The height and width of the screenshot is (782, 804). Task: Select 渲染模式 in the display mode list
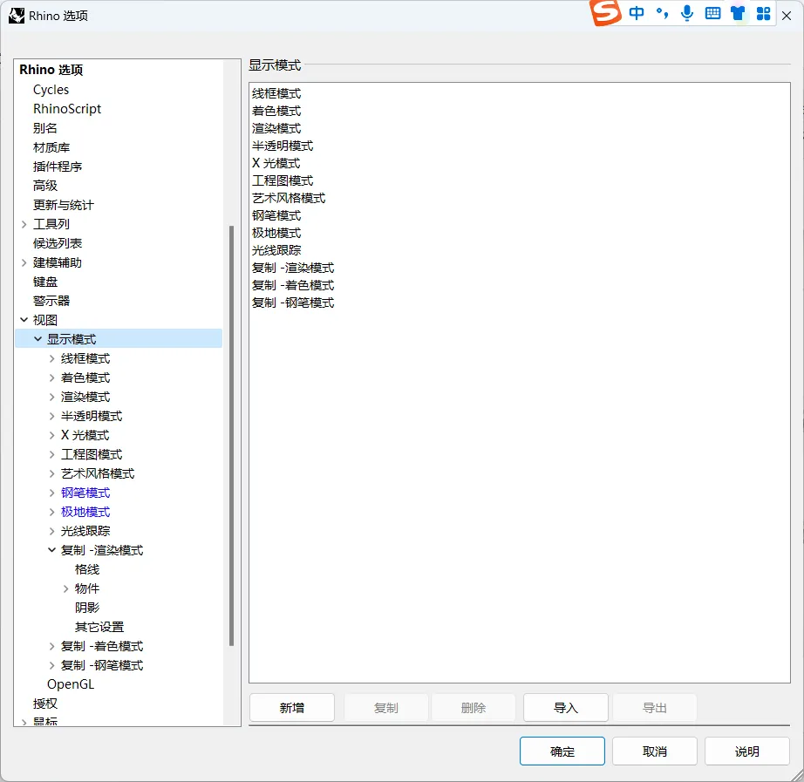pos(276,128)
